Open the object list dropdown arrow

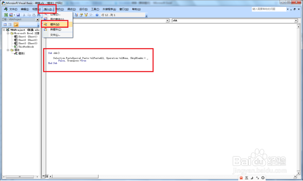[168, 21]
